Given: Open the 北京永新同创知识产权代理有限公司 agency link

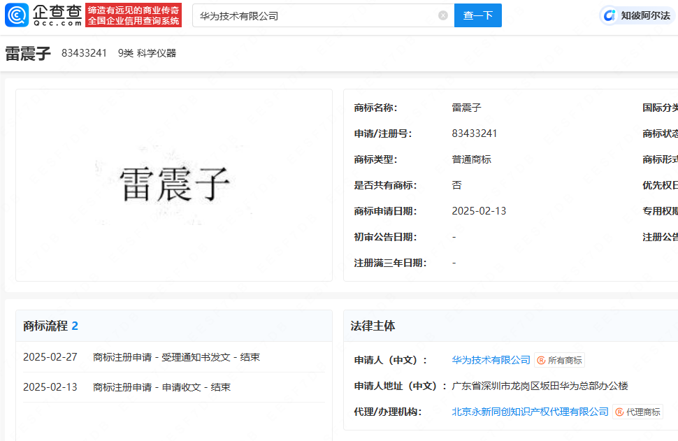Looking at the screenshot, I should [530, 412].
